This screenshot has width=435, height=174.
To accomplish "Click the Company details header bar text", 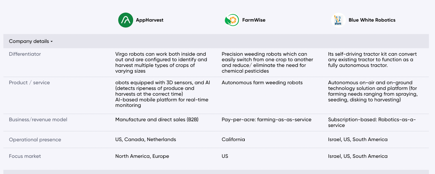I will coord(29,41).
